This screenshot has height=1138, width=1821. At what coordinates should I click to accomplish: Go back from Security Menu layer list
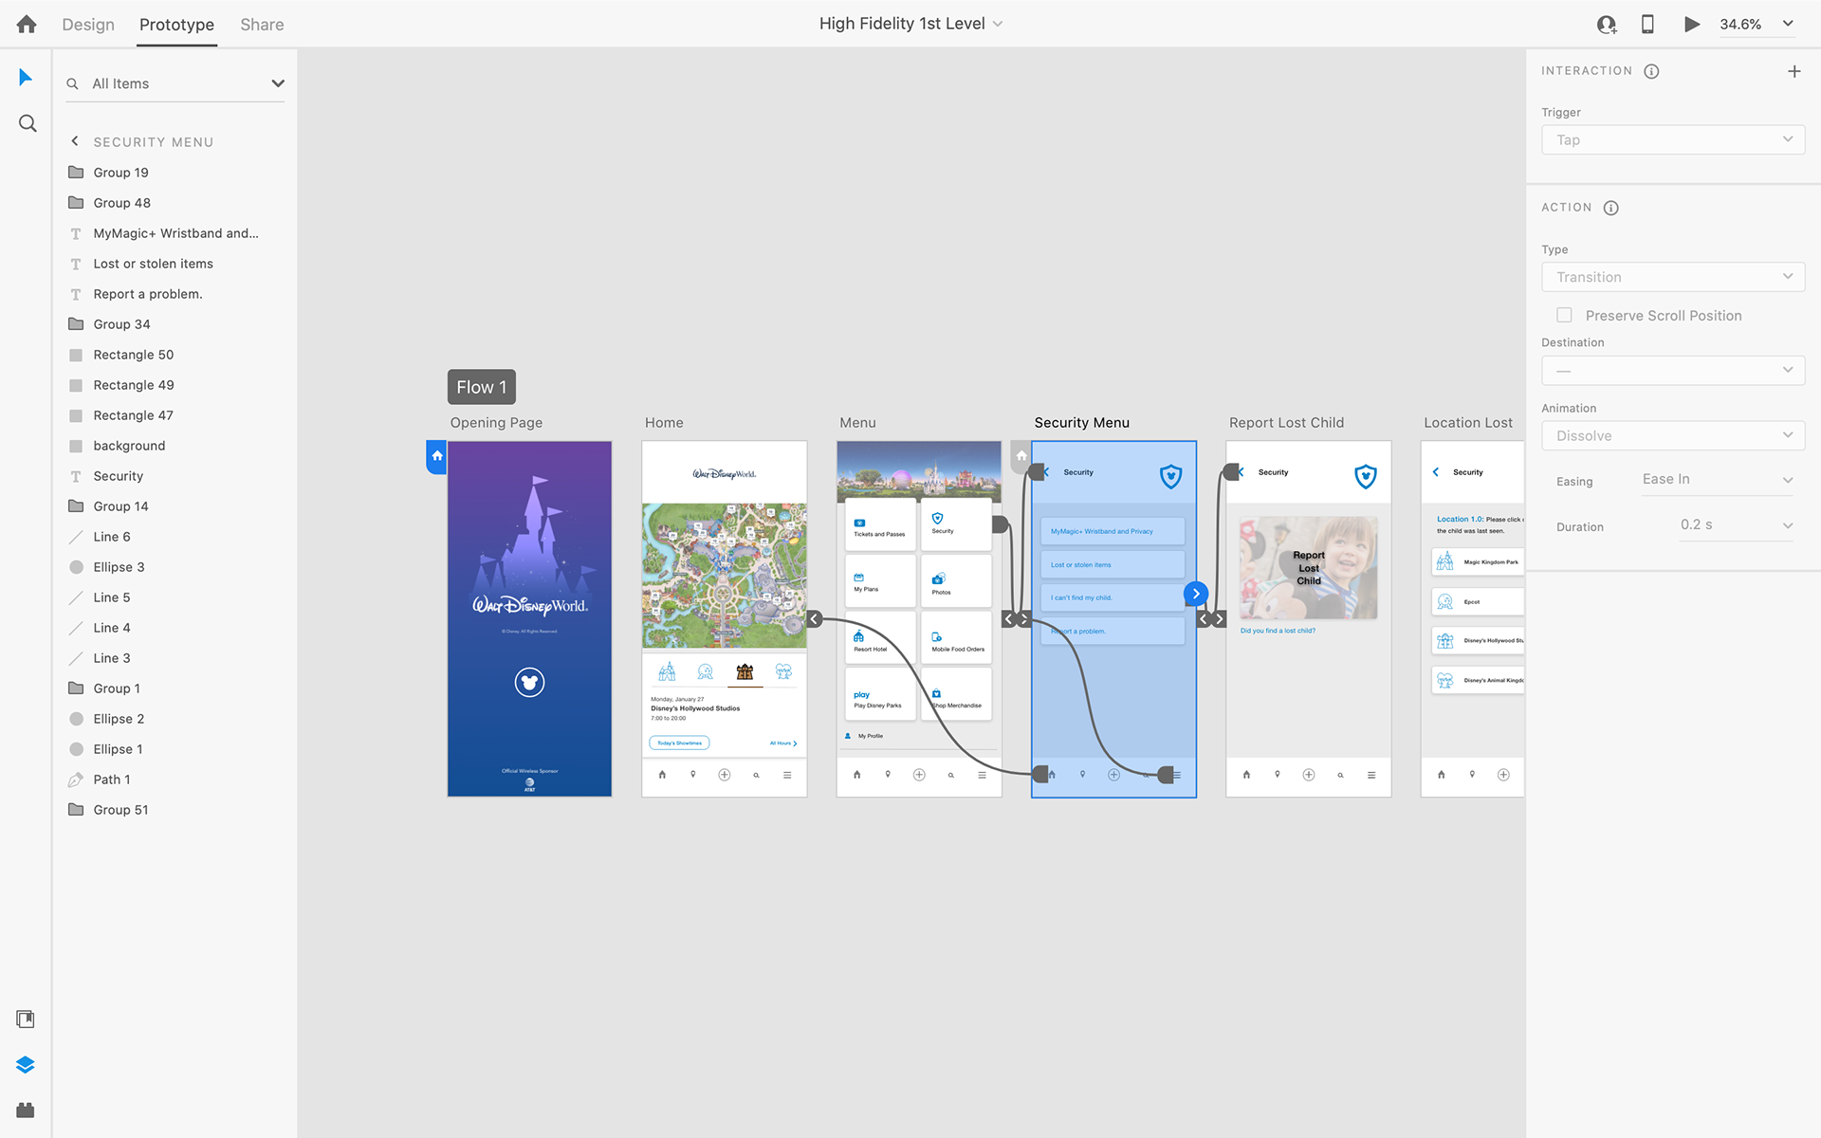pos(75,141)
